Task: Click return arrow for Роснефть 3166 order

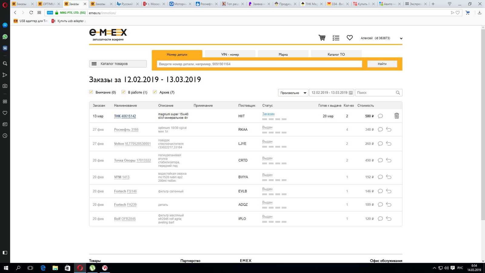Action: 389,130
